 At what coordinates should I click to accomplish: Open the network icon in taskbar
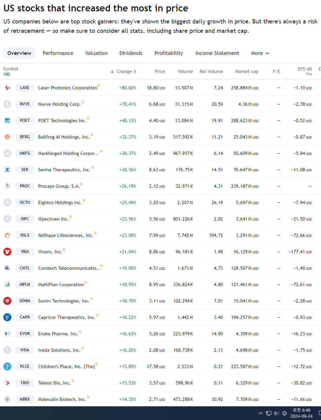coord(269,413)
